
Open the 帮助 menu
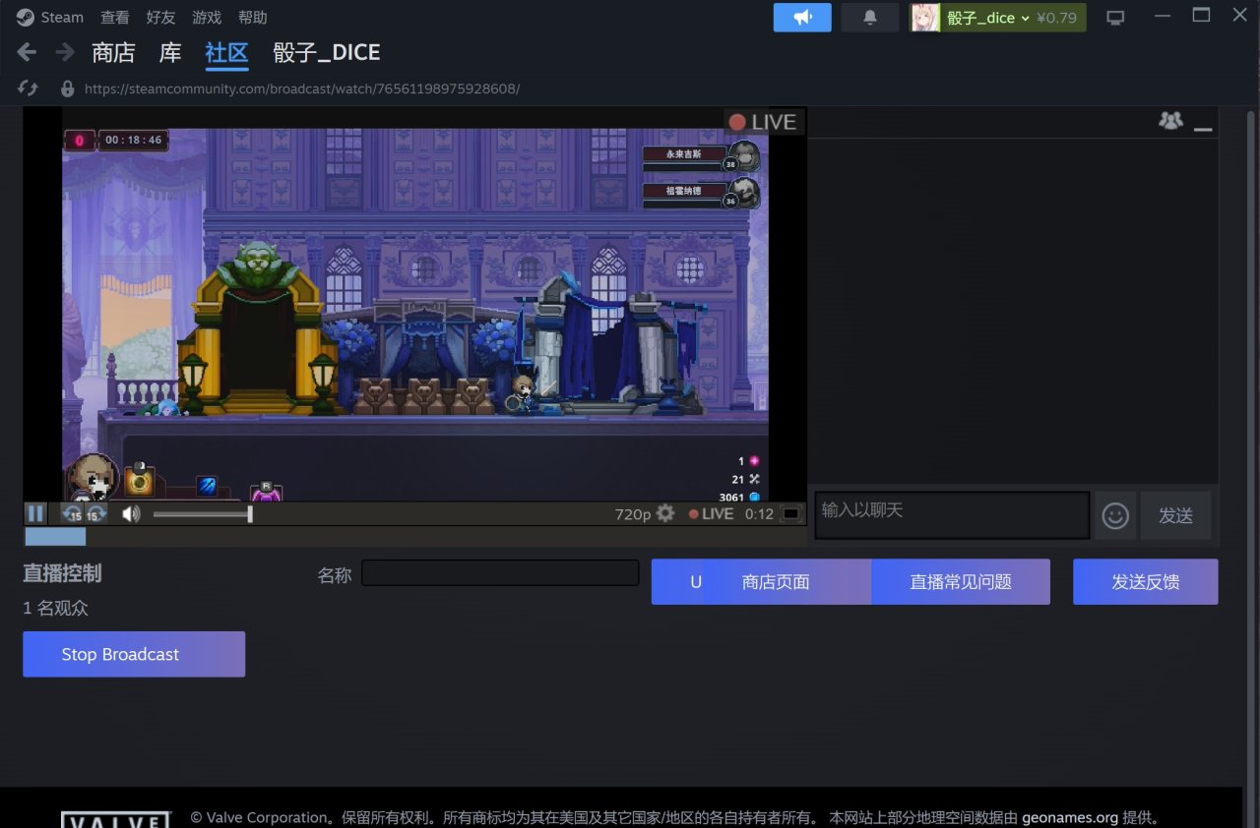tap(253, 18)
